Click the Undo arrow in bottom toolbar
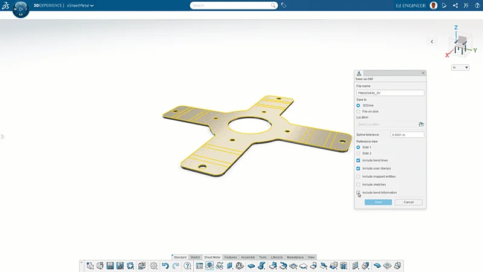483x272 pixels. pos(165,265)
